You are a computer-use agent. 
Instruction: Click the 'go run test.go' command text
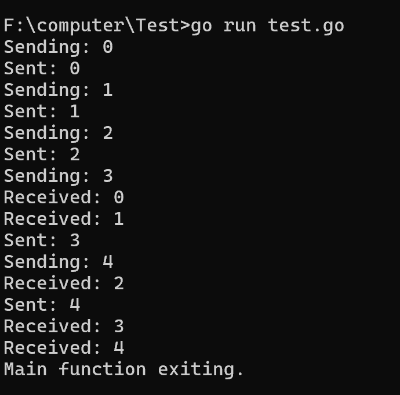pyautogui.click(x=267, y=26)
